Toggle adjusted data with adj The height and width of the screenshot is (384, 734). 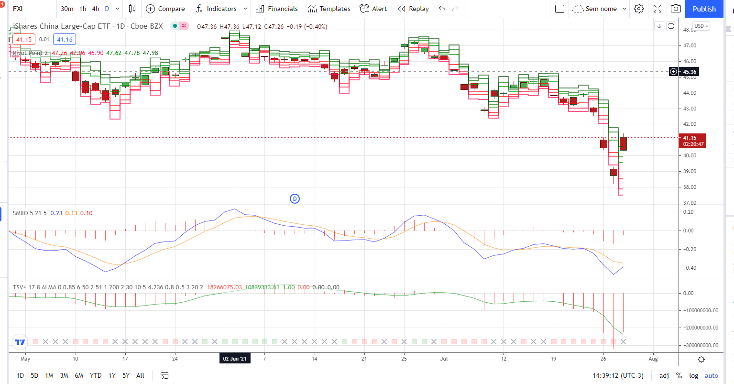(x=664, y=375)
